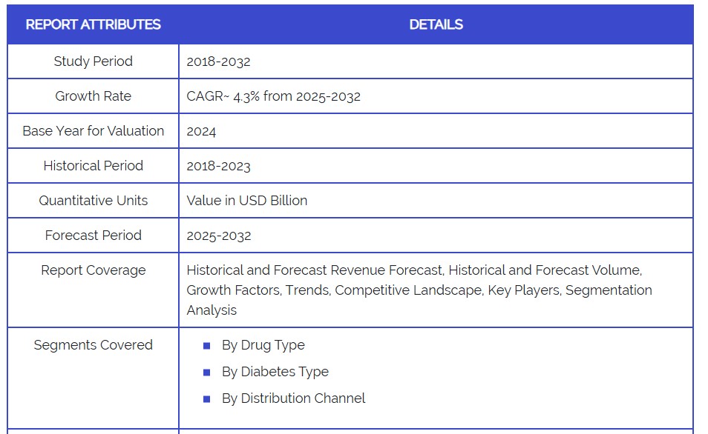Click the 2018-2032 study period value

click(218, 61)
